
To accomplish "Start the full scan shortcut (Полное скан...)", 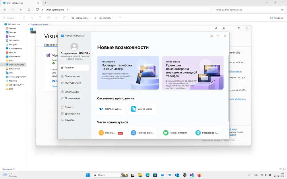I will click(143, 133).
